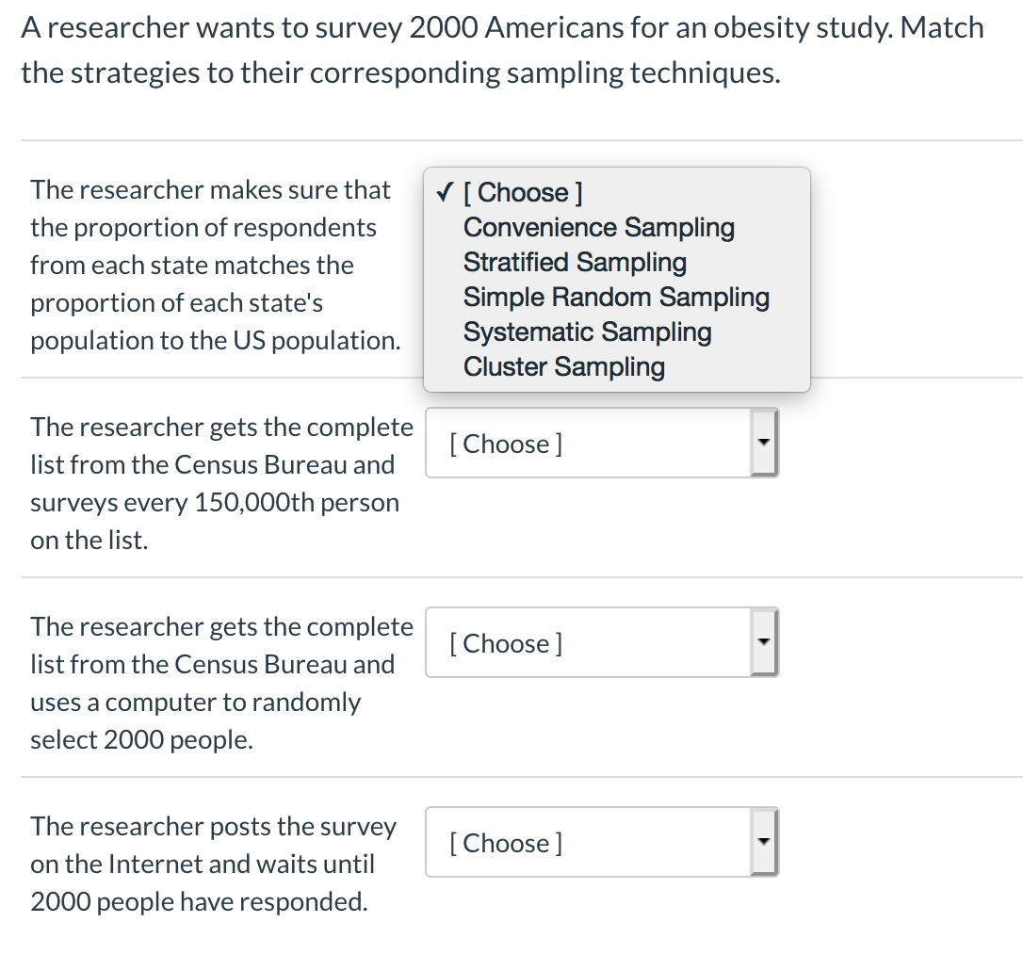
Task: Click the checkmark beside the [Choose] option
Action: [445, 193]
